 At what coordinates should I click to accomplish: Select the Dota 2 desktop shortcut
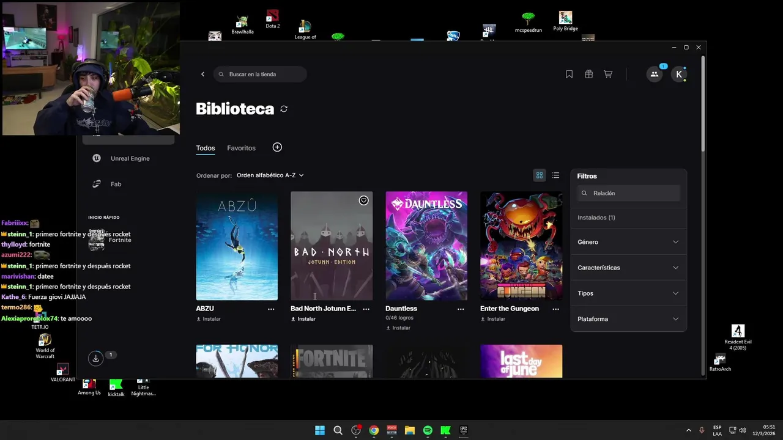pyautogui.click(x=273, y=19)
